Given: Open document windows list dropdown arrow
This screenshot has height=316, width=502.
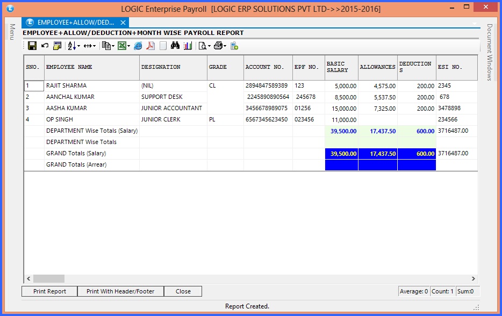Looking at the screenshot, I should click(x=475, y=23).
